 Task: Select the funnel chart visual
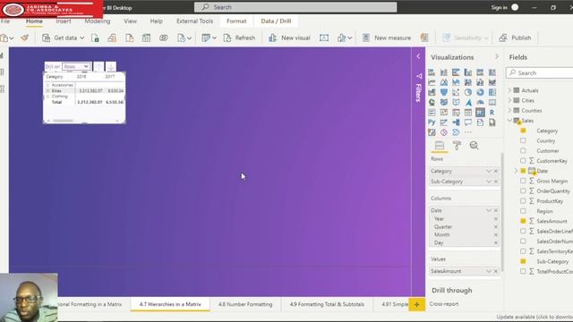[444, 92]
